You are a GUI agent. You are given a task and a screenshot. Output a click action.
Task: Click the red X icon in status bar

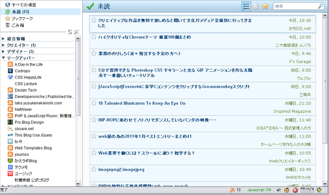295,190
